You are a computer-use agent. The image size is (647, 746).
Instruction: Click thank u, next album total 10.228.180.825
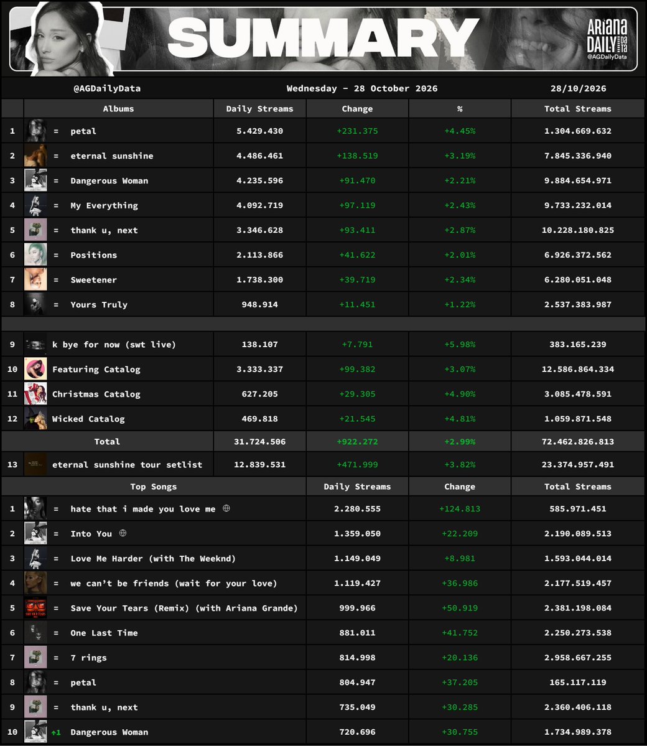[578, 230]
